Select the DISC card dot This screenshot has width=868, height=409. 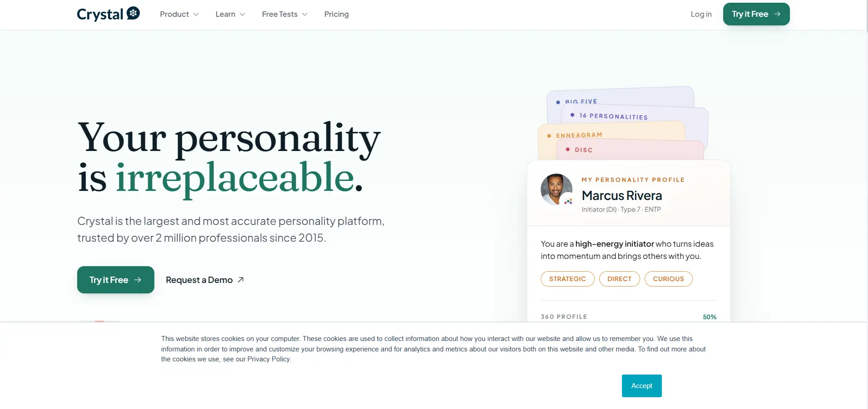point(567,149)
